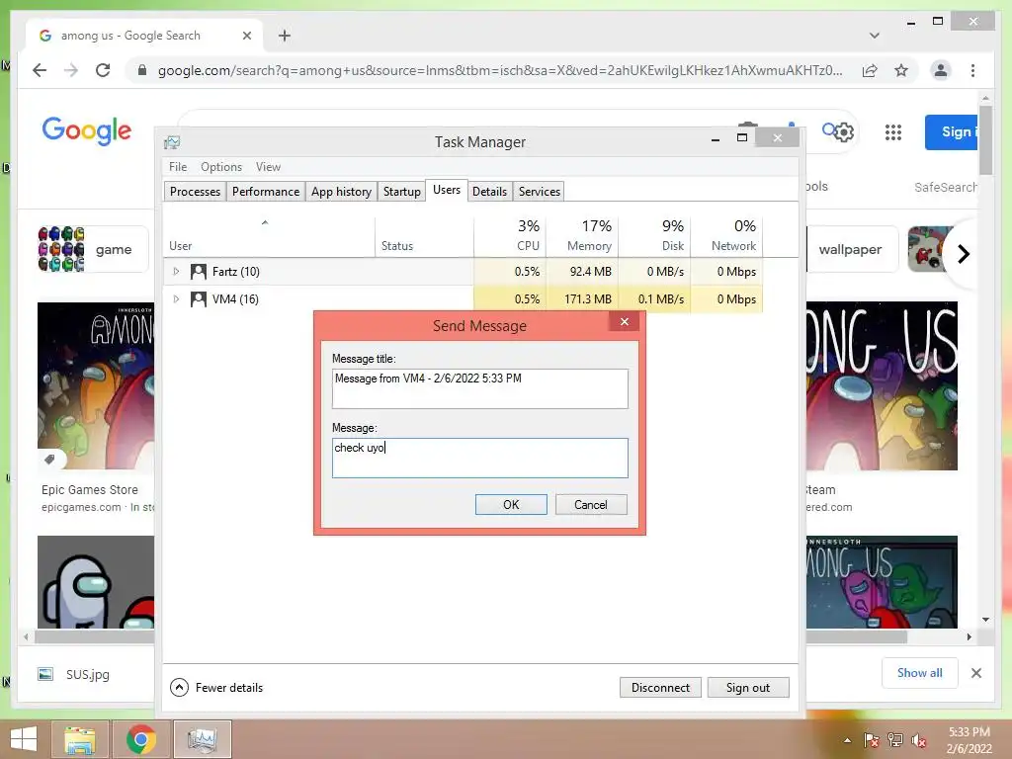Expand the Fartz (10) user row
Screen dimensions: 1012x759
(176, 271)
